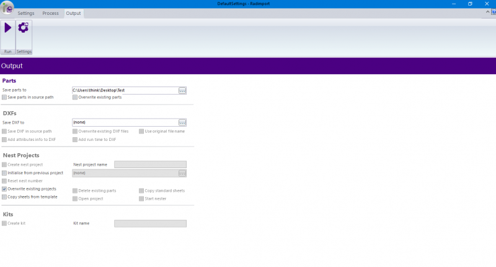Enable Save parts in source path
The image size is (496, 267).
(4, 97)
